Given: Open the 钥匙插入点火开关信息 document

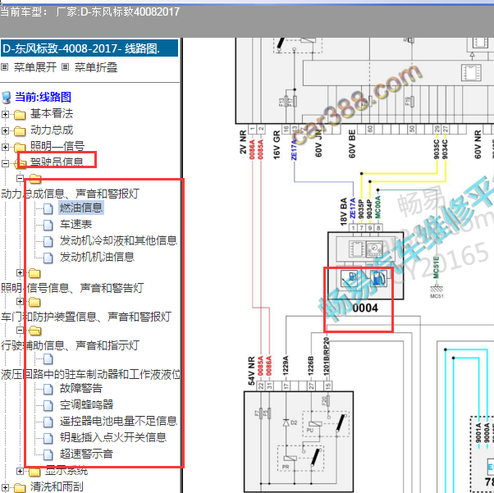Looking at the screenshot, I should (x=113, y=437).
